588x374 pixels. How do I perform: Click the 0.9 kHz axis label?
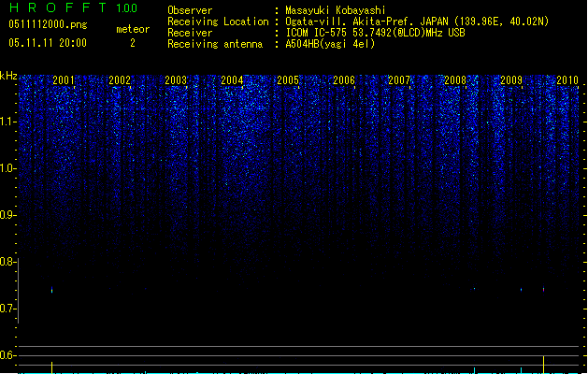[7, 215]
